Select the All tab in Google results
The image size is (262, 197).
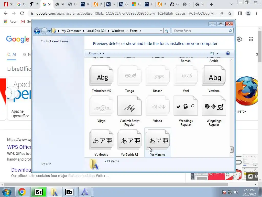click(x=12, y=54)
